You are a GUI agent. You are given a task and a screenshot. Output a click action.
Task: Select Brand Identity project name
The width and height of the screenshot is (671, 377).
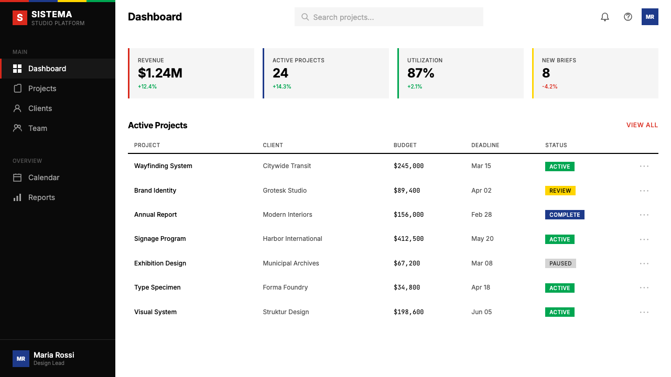155,191
